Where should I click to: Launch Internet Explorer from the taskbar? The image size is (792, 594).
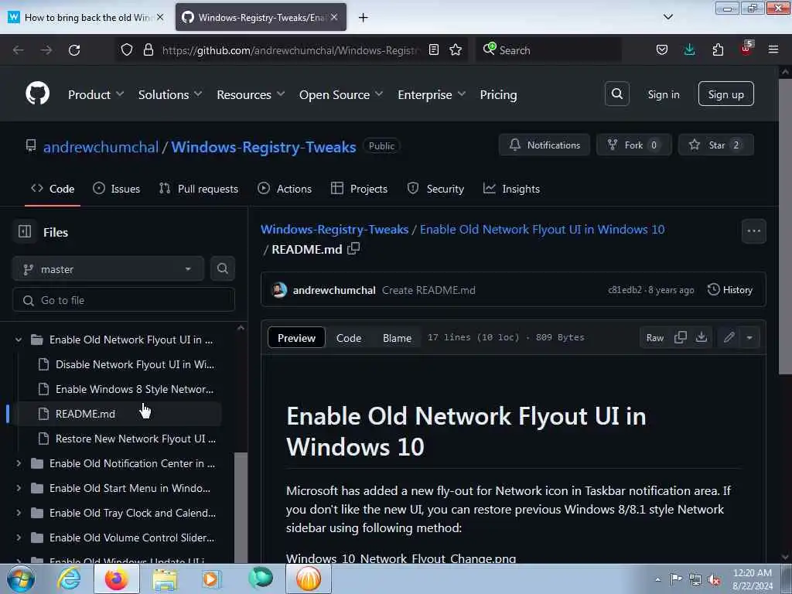[69, 579]
